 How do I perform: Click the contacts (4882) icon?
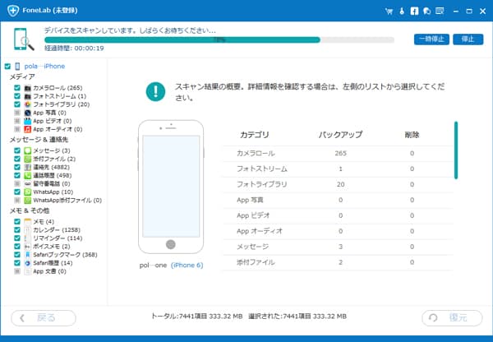(x=28, y=167)
